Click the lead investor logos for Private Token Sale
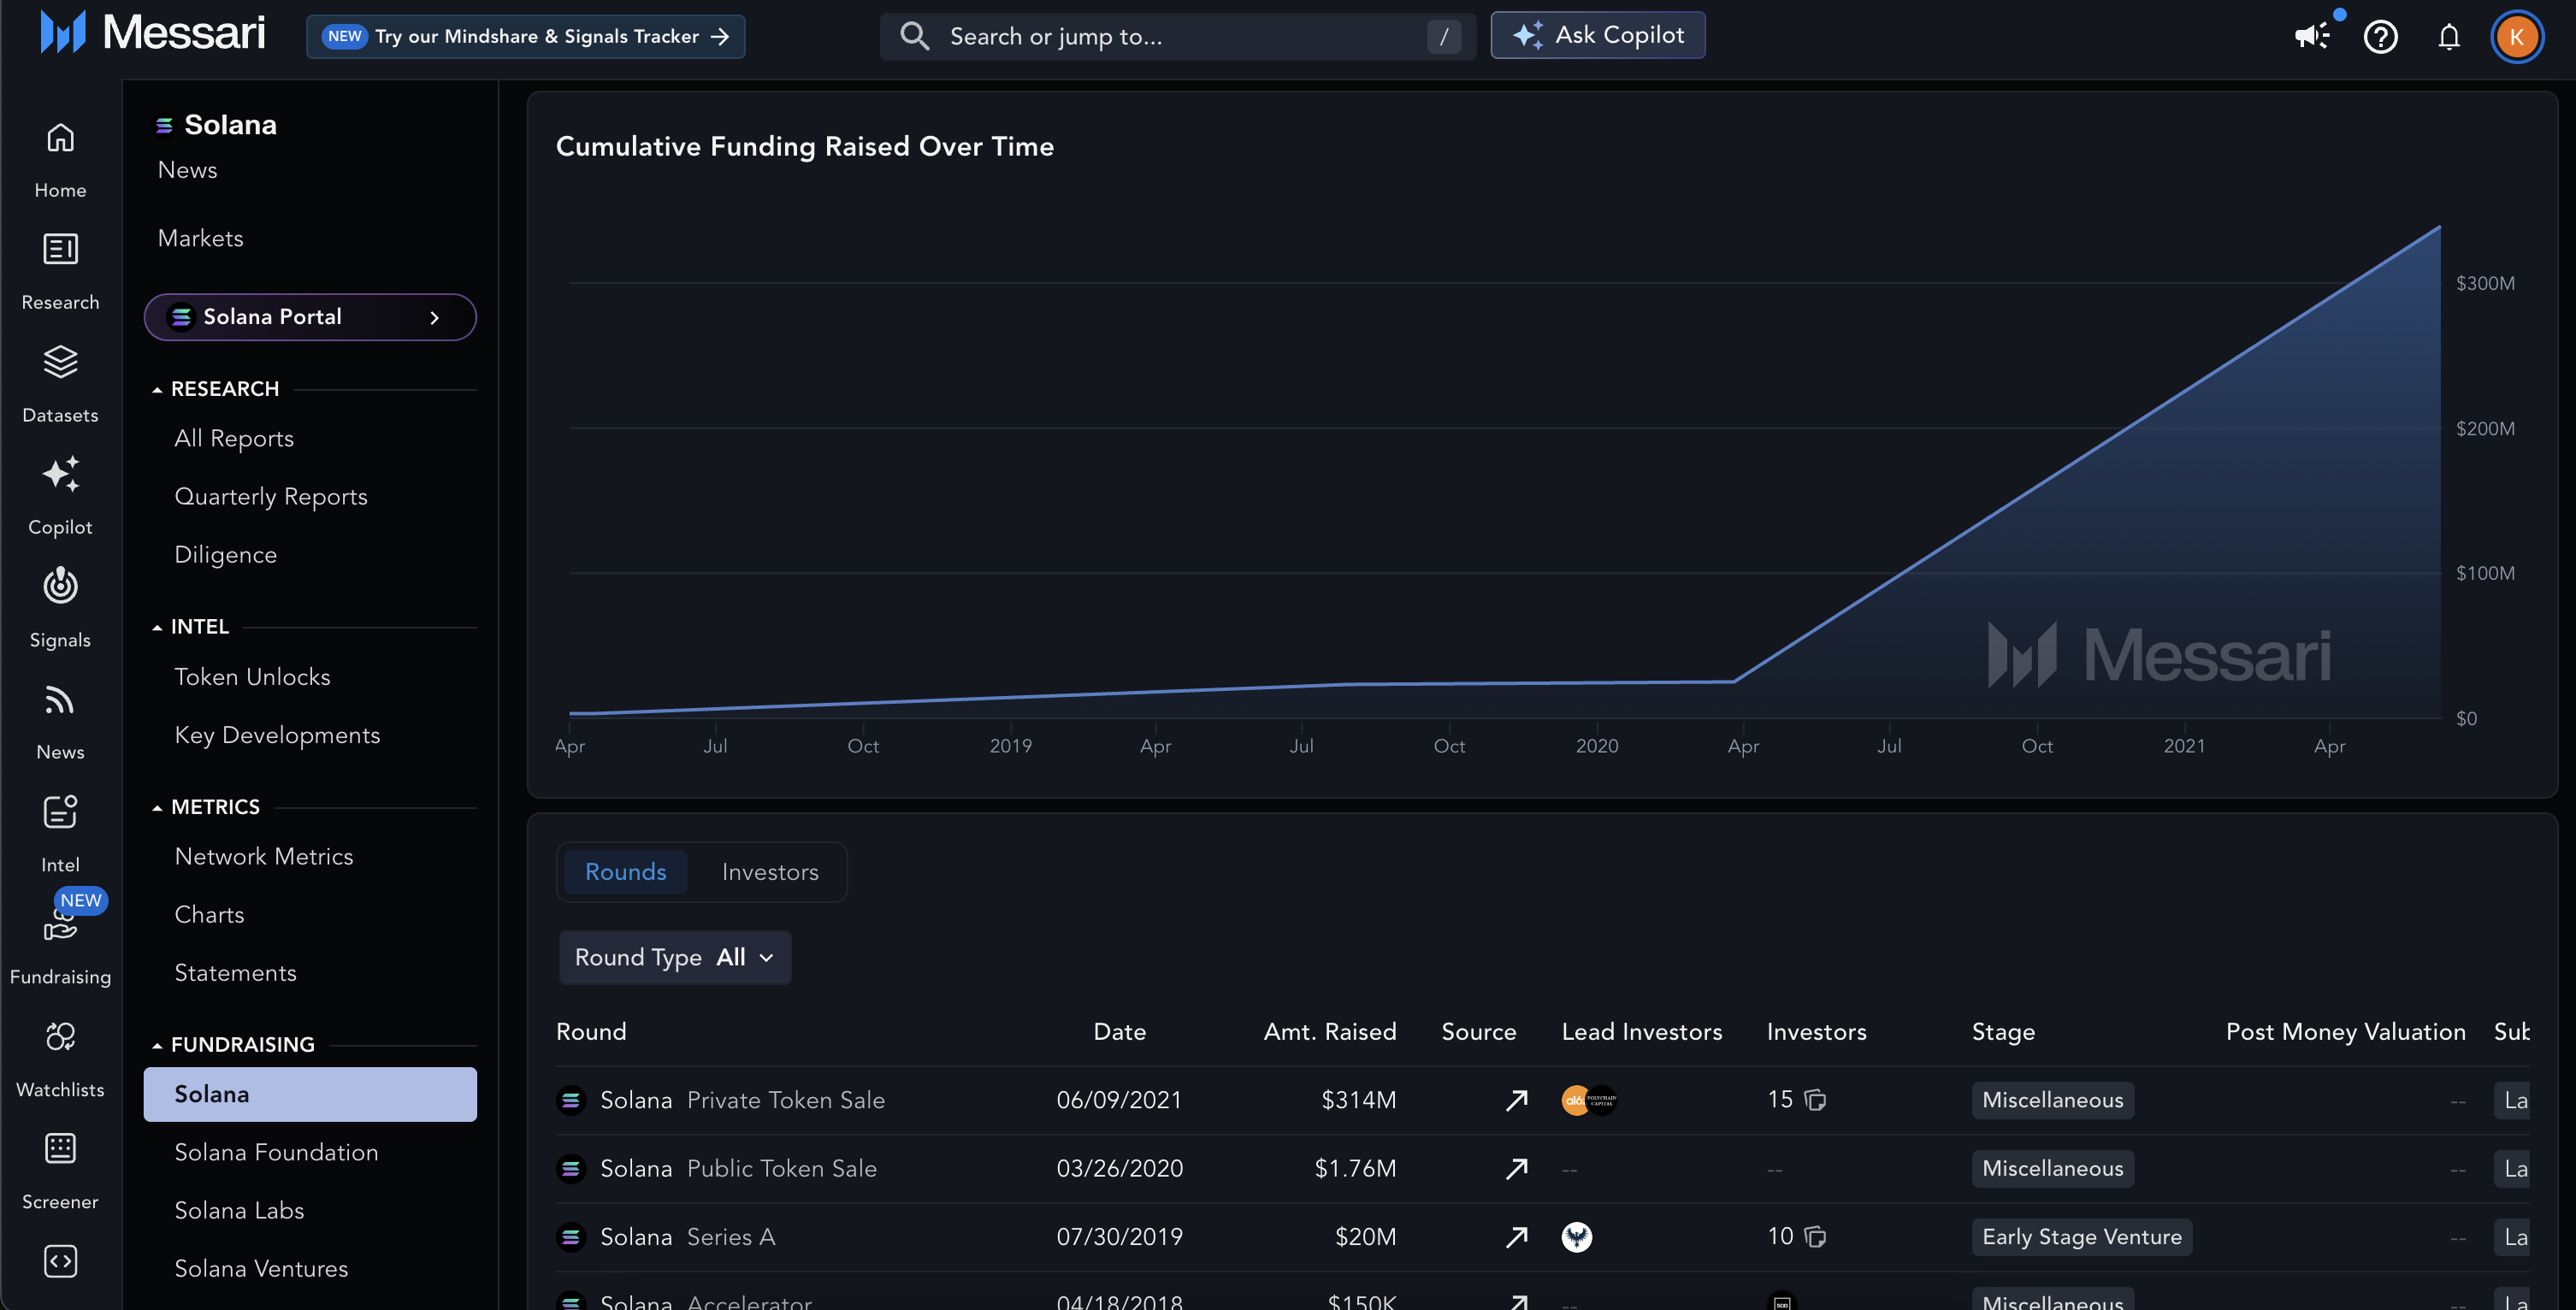2576x1310 pixels. point(1589,1100)
